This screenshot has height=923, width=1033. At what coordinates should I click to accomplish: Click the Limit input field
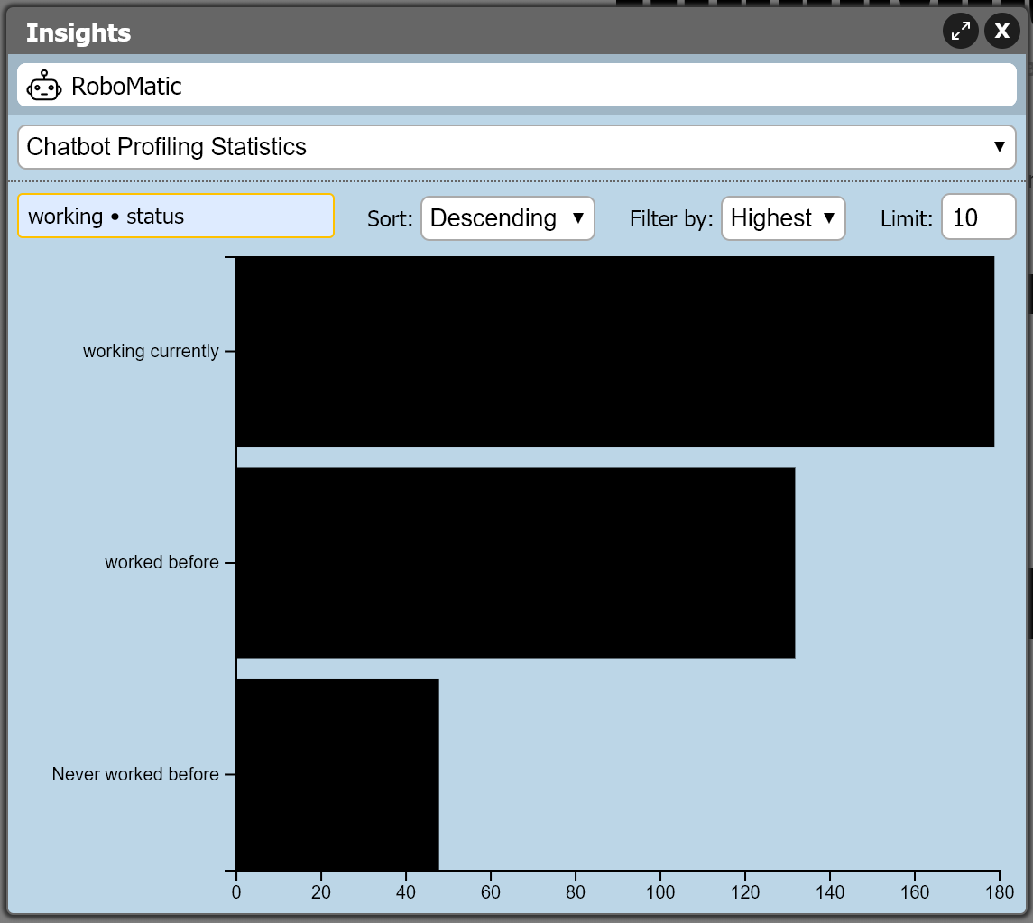[x=978, y=217]
